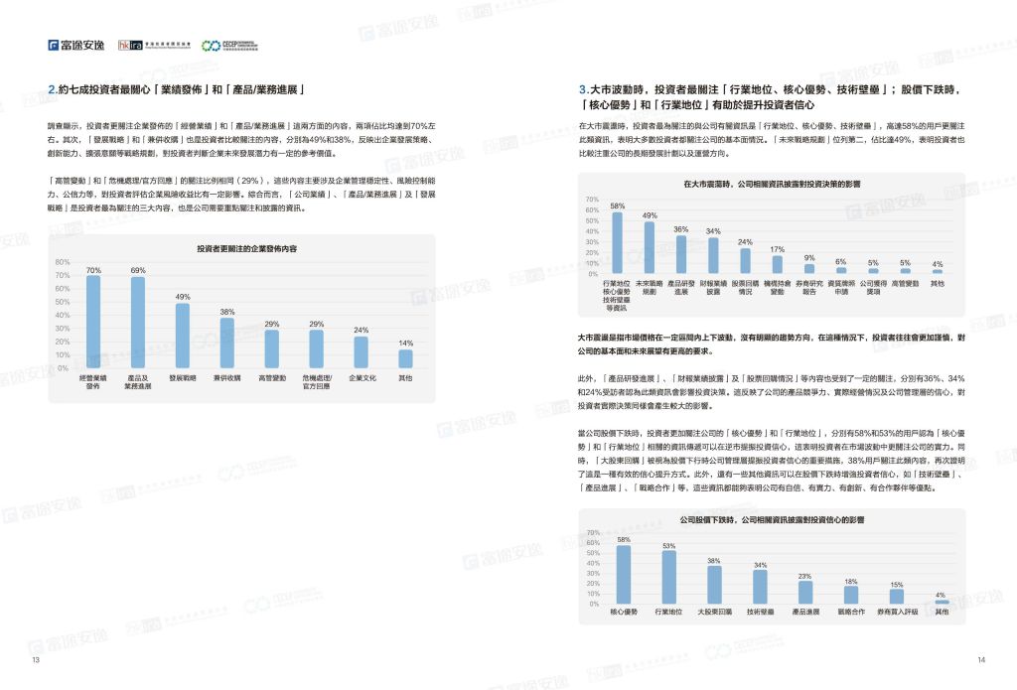Click the 高管變動 bar in the 企業發佈內容 chart

pos(272,348)
